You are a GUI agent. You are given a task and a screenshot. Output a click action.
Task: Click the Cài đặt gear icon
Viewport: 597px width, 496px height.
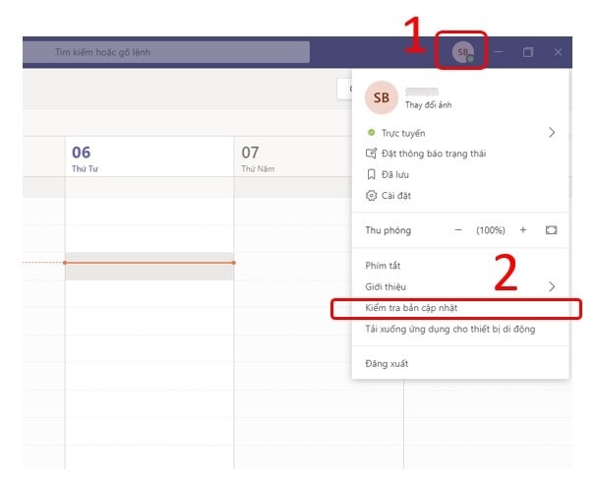tap(371, 196)
